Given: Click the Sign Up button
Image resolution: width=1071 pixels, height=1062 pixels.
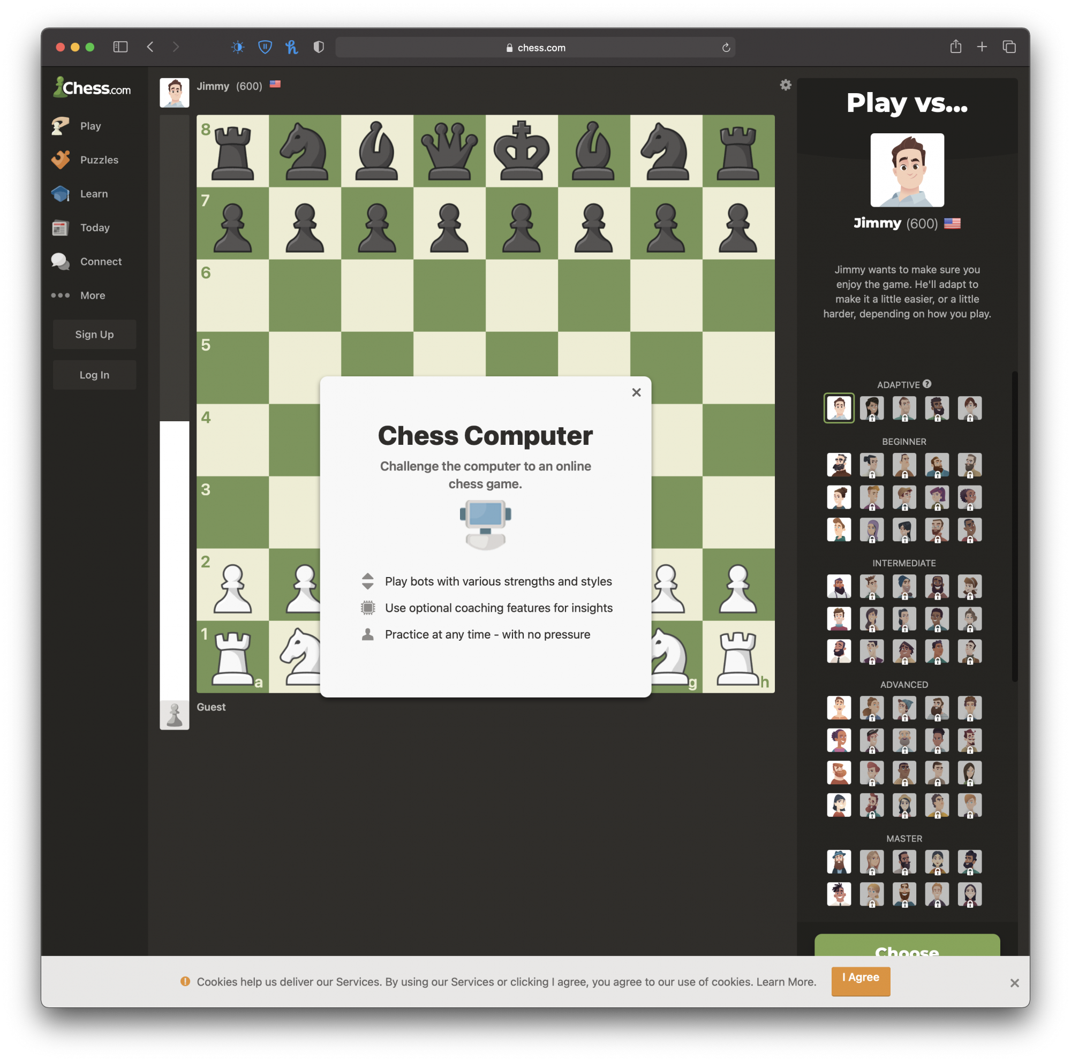Looking at the screenshot, I should (x=94, y=334).
